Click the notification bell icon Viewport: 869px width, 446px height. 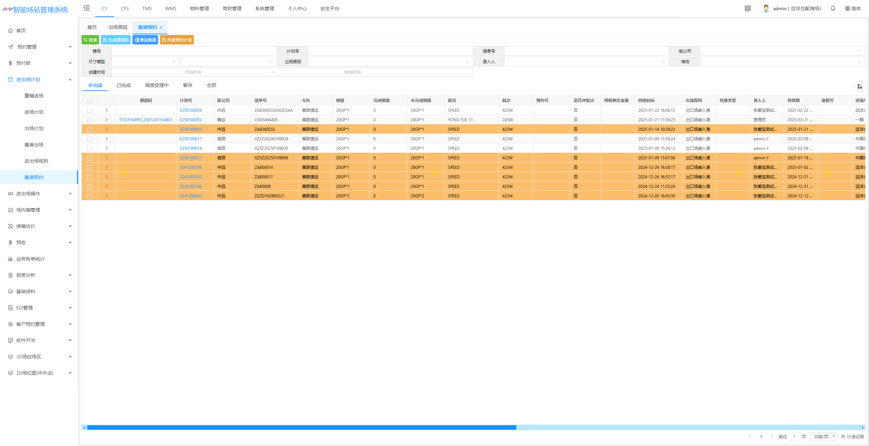pos(833,8)
